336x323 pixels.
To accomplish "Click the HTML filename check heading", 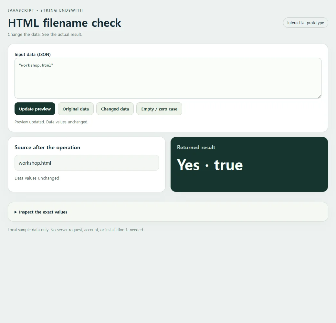I will click(x=65, y=23).
